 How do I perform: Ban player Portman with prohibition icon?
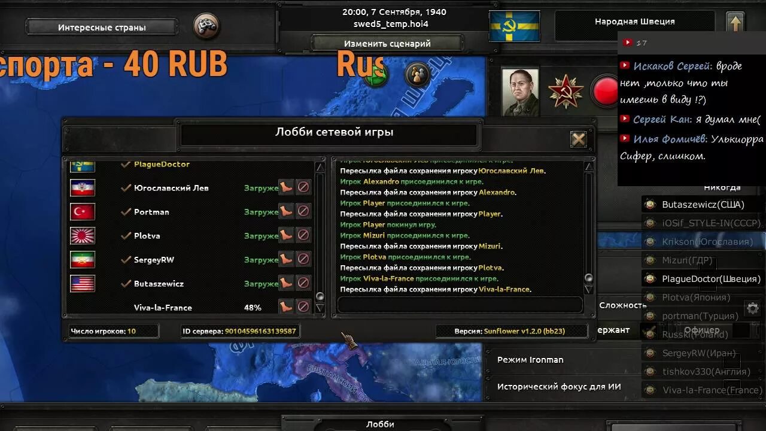(303, 211)
